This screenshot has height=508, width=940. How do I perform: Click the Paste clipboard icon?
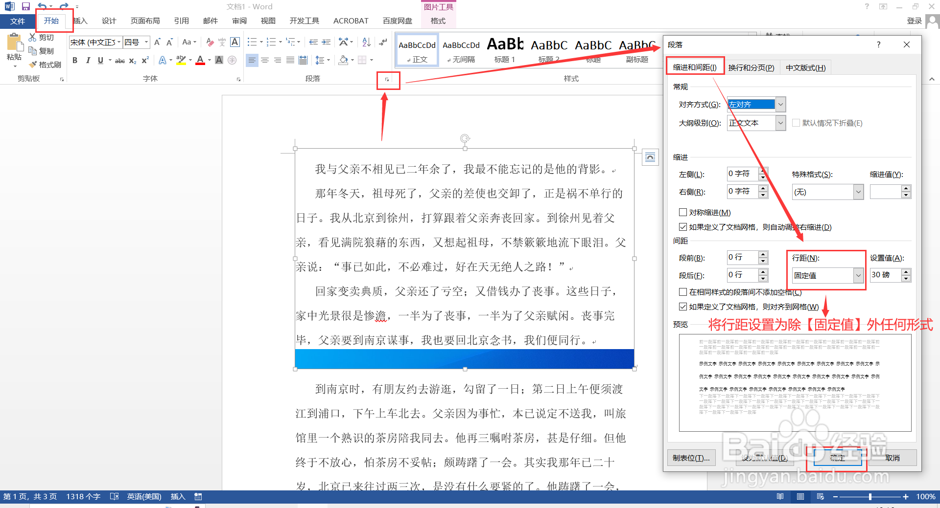pyautogui.click(x=14, y=43)
